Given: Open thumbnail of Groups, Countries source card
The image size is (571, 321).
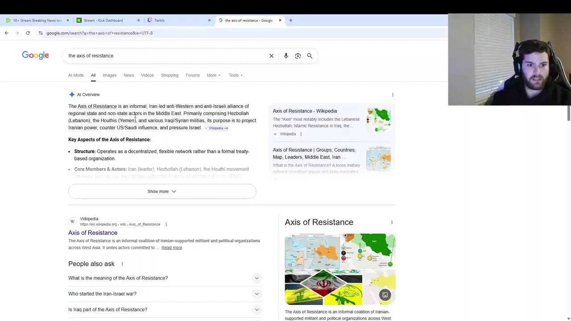Looking at the screenshot, I should pos(379,159).
